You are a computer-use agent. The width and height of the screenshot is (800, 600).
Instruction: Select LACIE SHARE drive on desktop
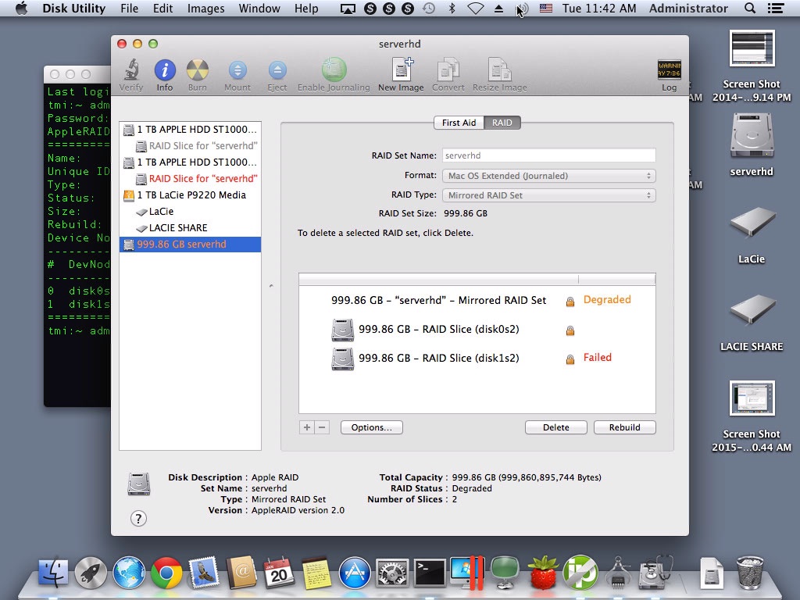(752, 309)
